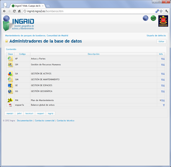Click the Bomberos emblem logo
The width and height of the screenshot is (171, 167).
163,21
